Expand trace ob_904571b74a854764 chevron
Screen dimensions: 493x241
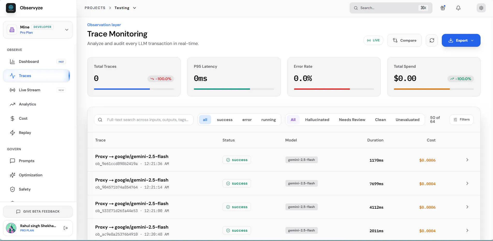pyautogui.click(x=467, y=183)
